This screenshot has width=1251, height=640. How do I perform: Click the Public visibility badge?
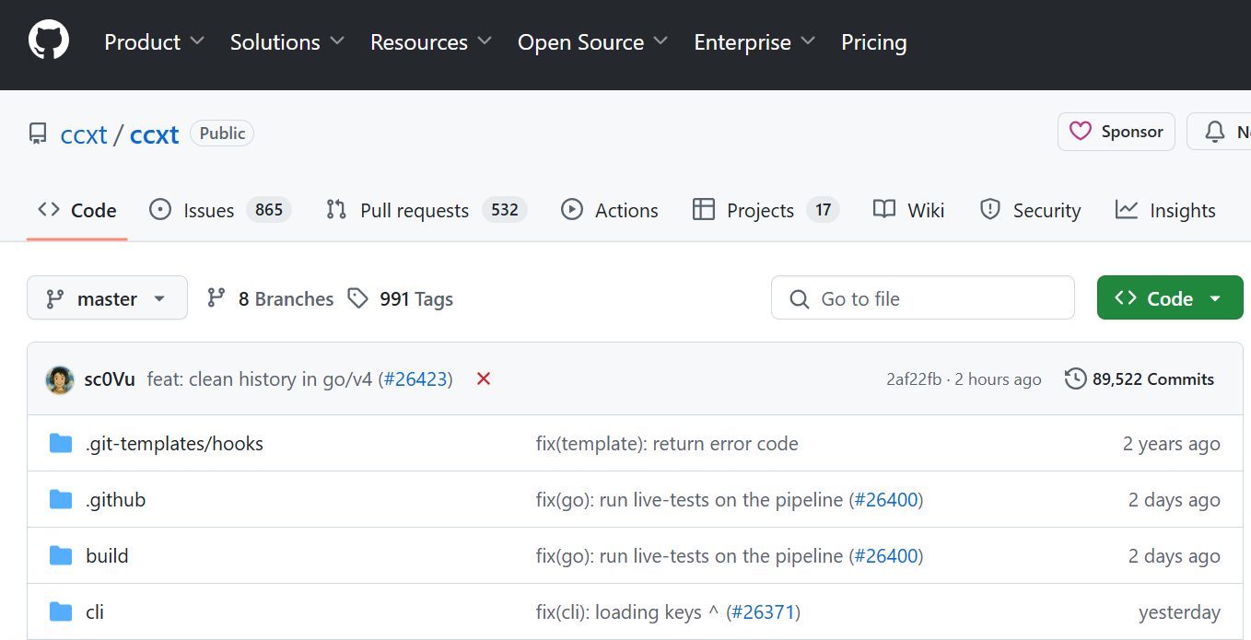coord(222,134)
